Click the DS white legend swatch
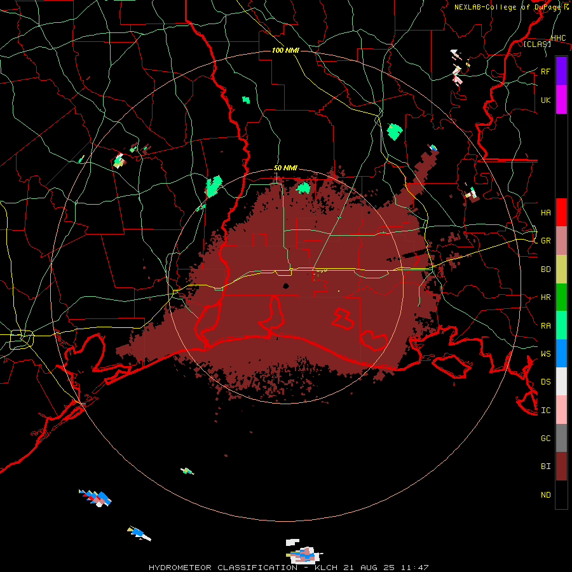This screenshot has height=572, width=572. coord(561,381)
